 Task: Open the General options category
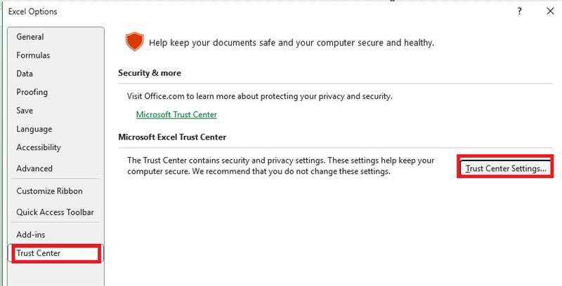point(30,37)
